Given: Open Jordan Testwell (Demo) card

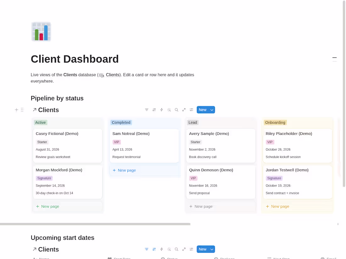Looking at the screenshot, I should (x=298, y=182).
